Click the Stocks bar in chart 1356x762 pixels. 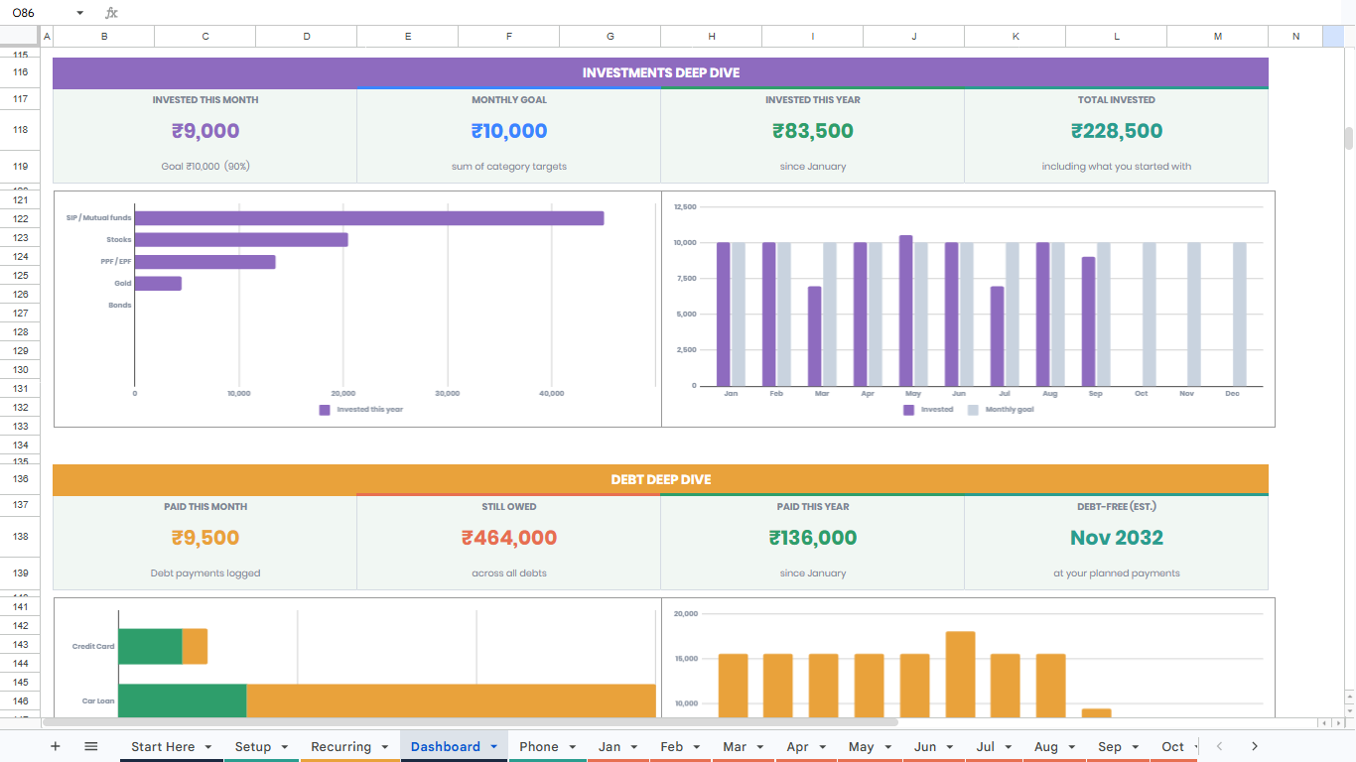241,240
